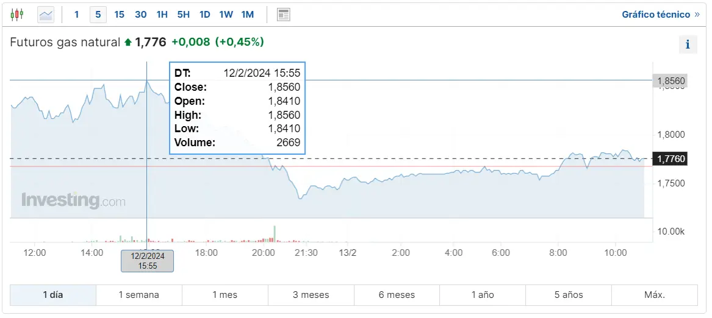This screenshot has height=318, width=712.
Task: Click the info icon above chart
Action: [x=688, y=44]
